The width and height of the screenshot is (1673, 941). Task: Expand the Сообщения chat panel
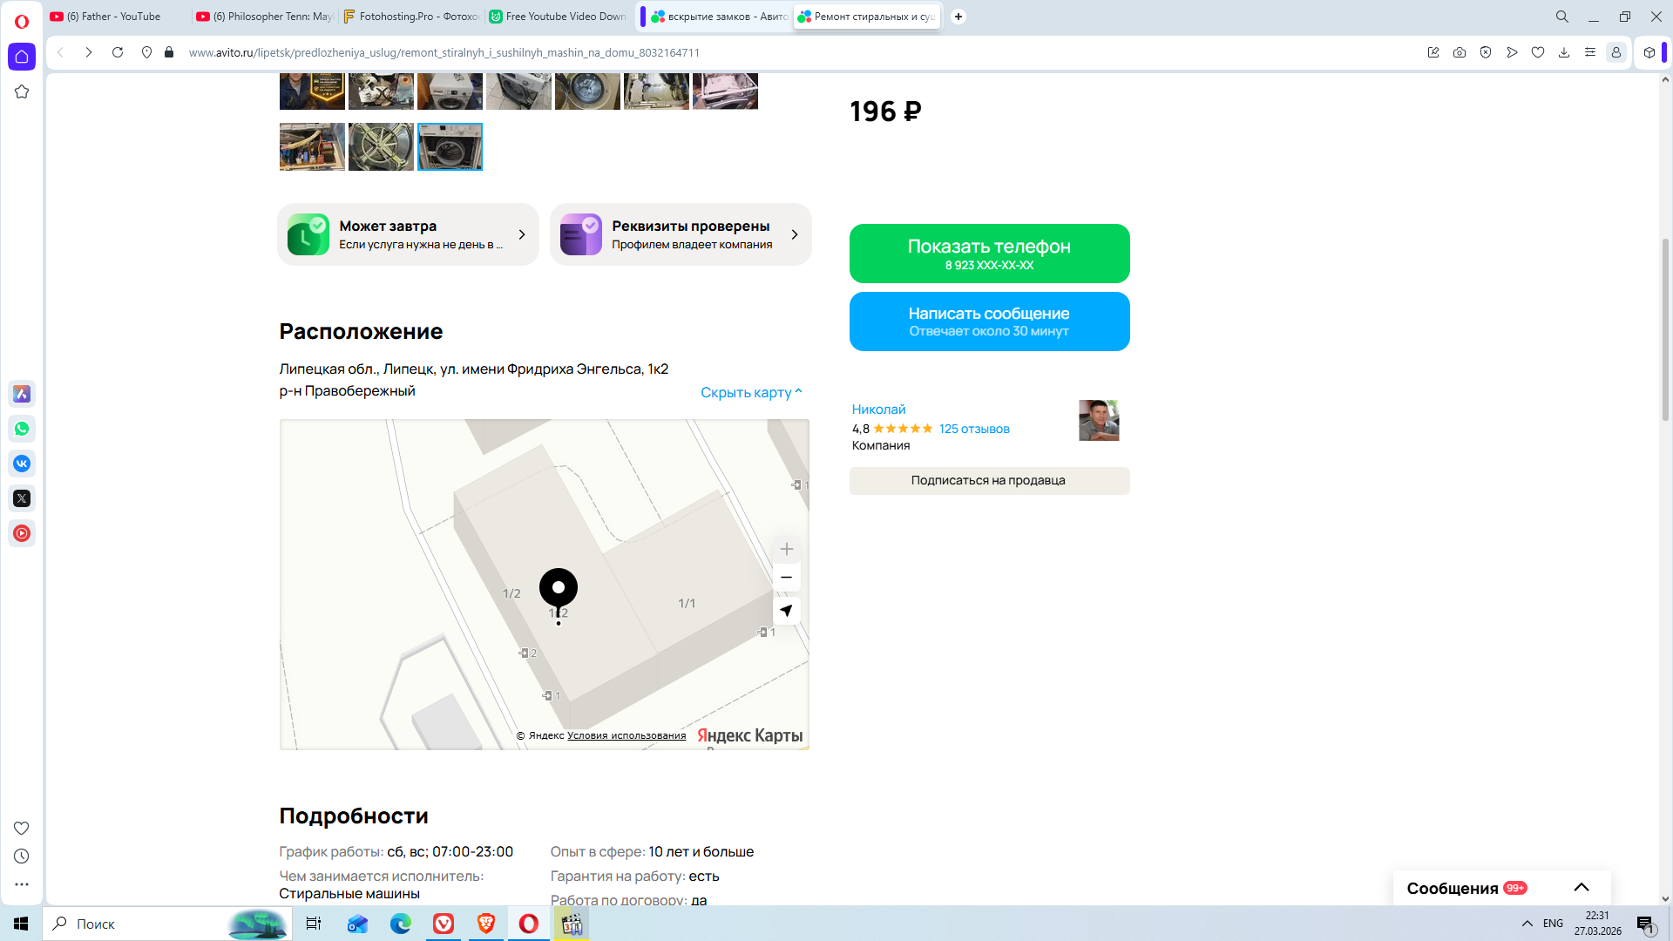click(x=1581, y=888)
